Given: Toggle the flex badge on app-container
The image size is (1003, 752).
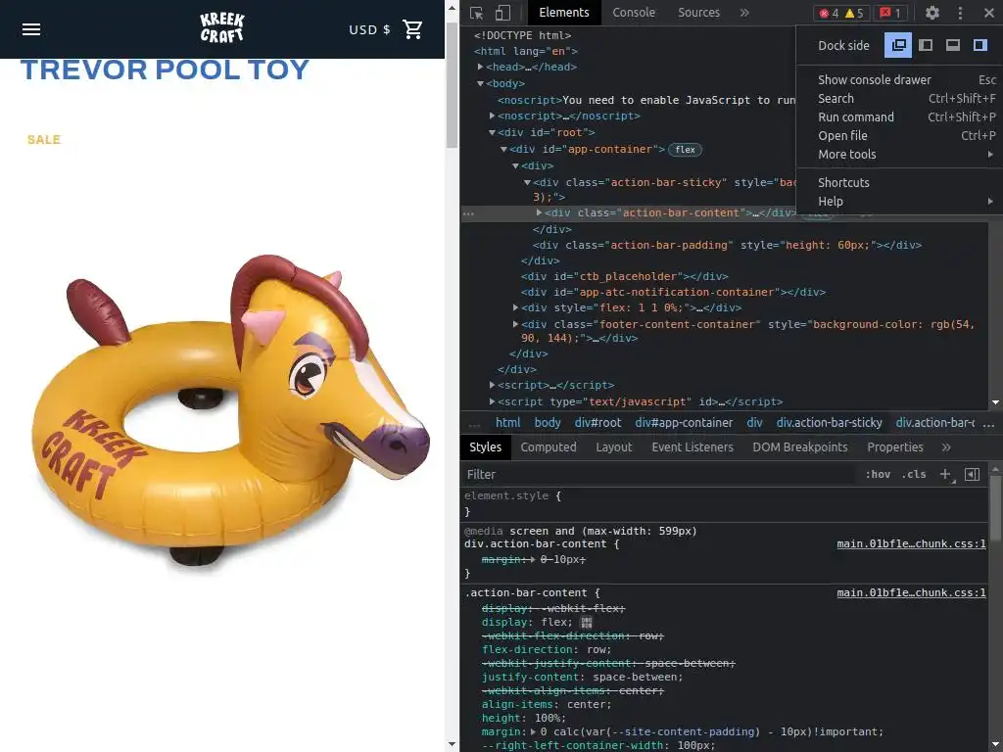Looking at the screenshot, I should (685, 150).
